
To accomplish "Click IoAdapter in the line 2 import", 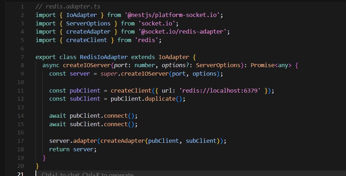I will 81,15.
